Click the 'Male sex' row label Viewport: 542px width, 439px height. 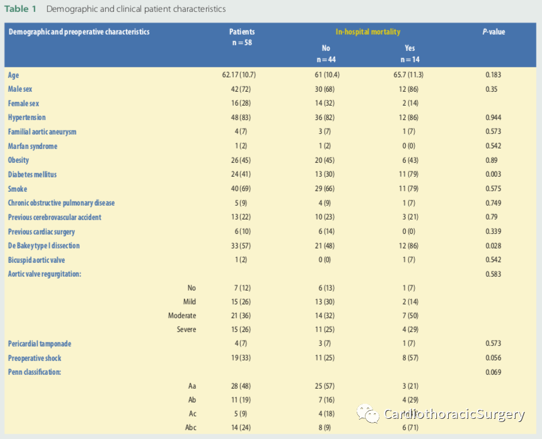pyautogui.click(x=20, y=89)
